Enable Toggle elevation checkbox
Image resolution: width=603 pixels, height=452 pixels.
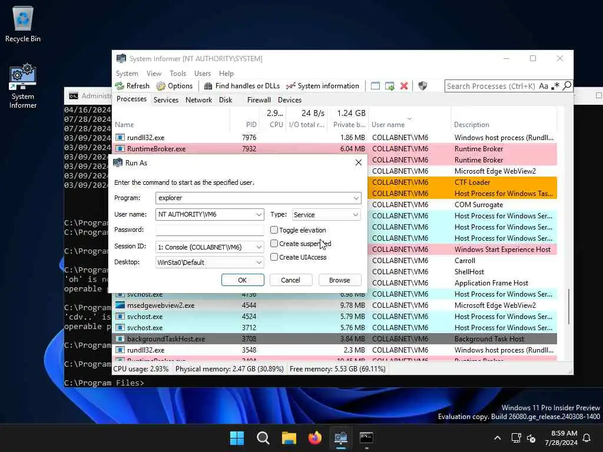[274, 230]
